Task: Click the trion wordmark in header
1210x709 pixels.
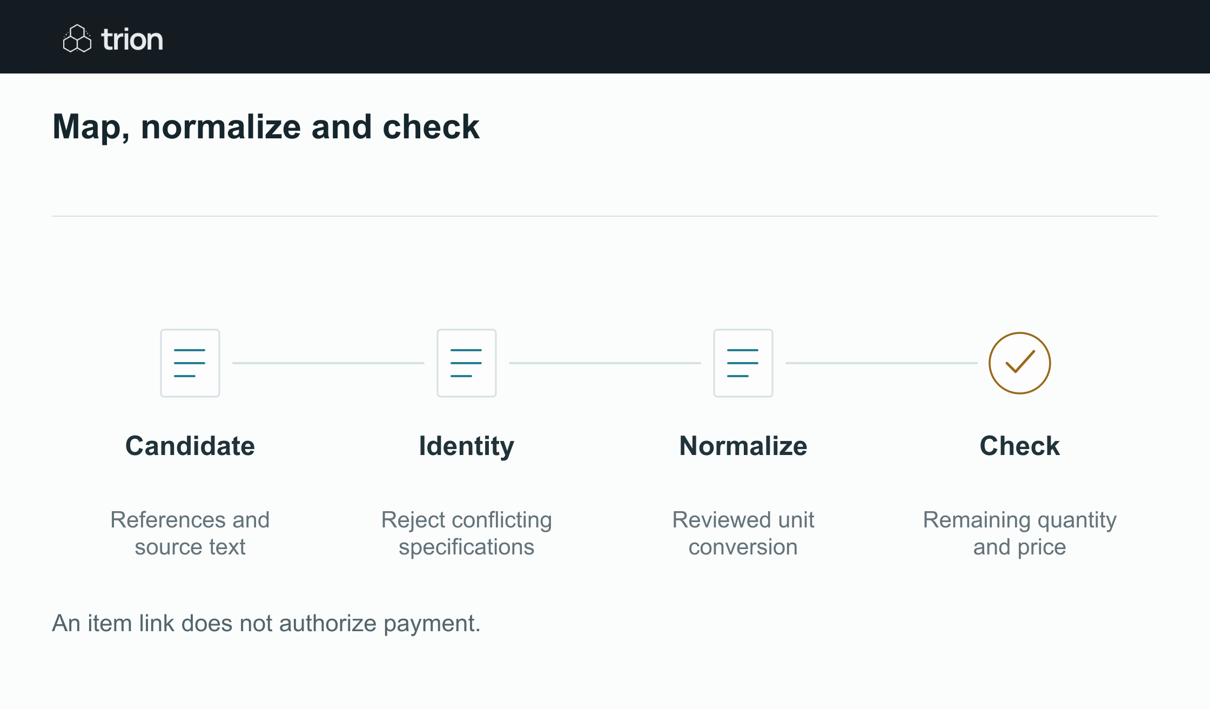Action: tap(132, 39)
